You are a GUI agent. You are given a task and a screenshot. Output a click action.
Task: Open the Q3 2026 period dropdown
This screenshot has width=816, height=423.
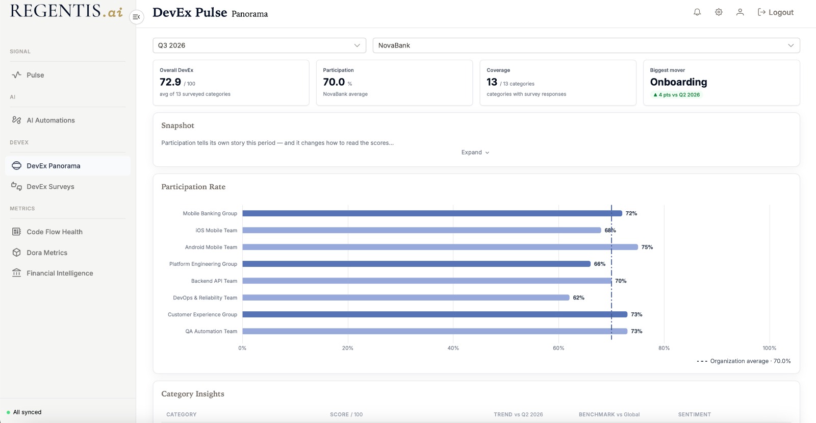pos(260,45)
